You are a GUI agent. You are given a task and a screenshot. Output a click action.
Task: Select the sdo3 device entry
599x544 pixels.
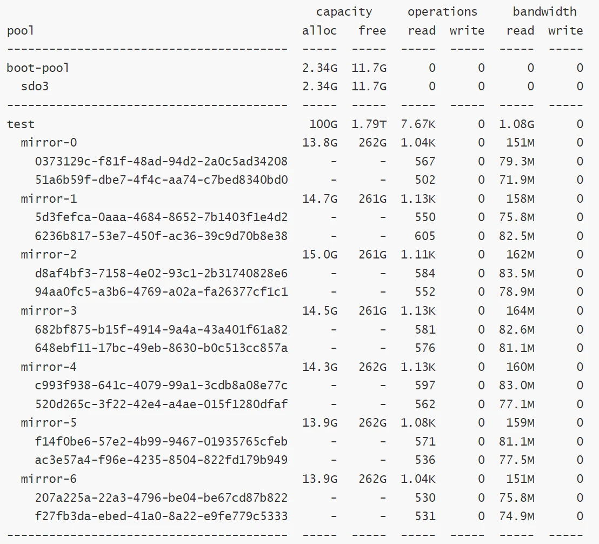35,87
